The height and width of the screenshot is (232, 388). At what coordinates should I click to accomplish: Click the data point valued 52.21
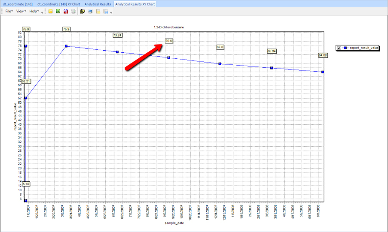[26, 98]
